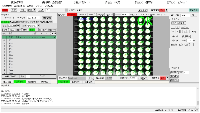
Task: Open the 出胶 mode dropdown
Action: [18, 26]
